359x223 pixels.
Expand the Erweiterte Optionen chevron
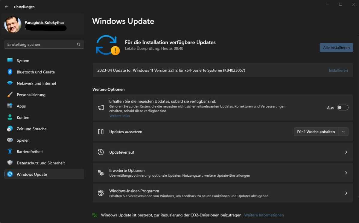(x=346, y=173)
